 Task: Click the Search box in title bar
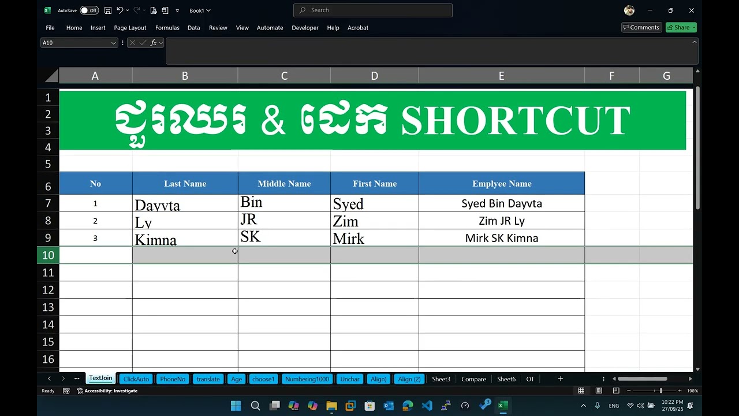373,10
